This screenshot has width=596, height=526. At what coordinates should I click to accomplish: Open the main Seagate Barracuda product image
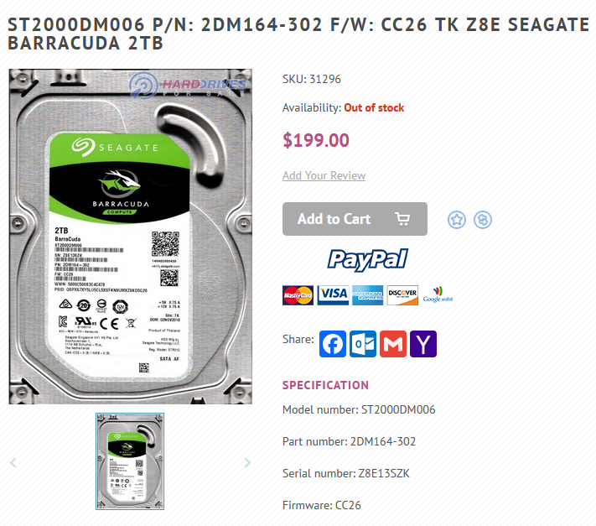coord(131,237)
